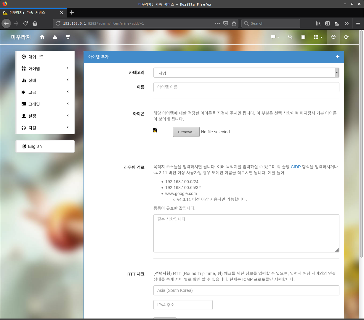
Task: Open the chat messages dropdown in the navbar
Action: pyautogui.click(x=275, y=37)
